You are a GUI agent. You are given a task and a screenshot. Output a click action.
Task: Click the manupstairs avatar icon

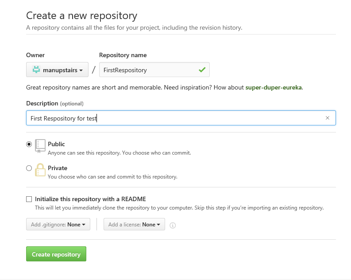point(36,70)
